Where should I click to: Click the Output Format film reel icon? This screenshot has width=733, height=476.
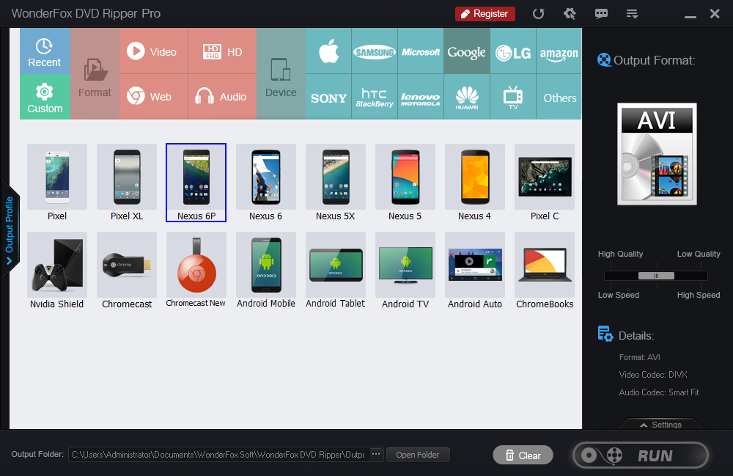pyautogui.click(x=604, y=60)
